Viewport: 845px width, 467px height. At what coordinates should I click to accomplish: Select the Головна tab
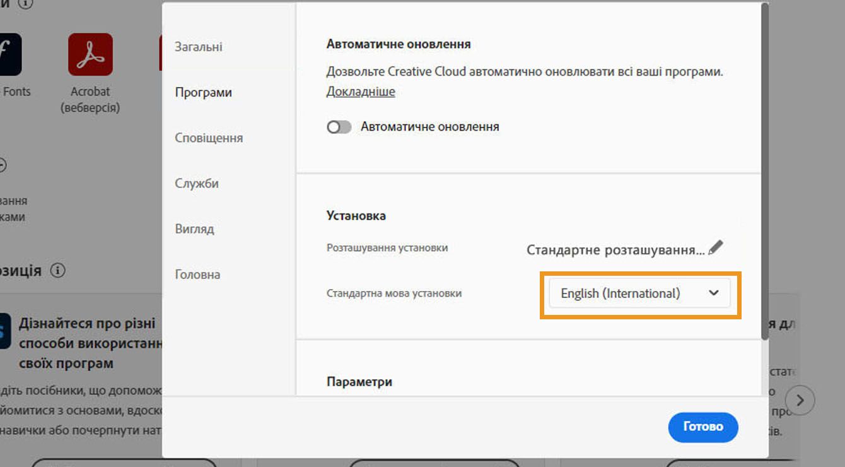[x=197, y=275]
